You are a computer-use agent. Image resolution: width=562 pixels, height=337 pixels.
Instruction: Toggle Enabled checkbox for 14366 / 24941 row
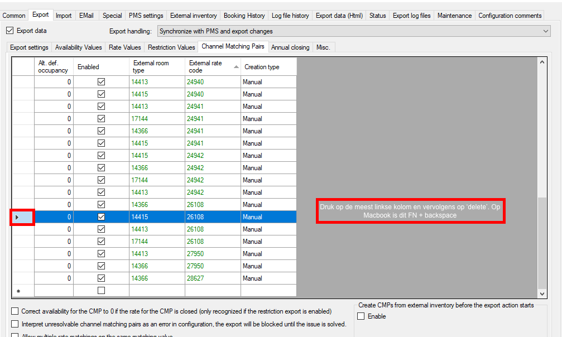pyautogui.click(x=102, y=131)
